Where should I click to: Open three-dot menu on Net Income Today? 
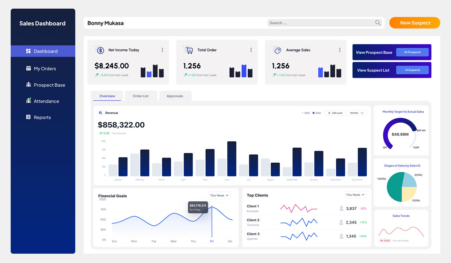pyautogui.click(x=162, y=50)
